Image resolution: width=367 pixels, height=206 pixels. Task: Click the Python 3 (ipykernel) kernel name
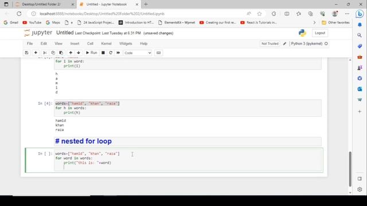[x=307, y=43]
